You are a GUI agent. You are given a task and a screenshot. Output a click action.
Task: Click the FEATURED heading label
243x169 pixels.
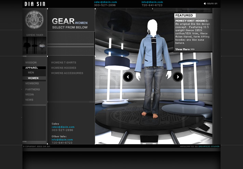[185, 15]
